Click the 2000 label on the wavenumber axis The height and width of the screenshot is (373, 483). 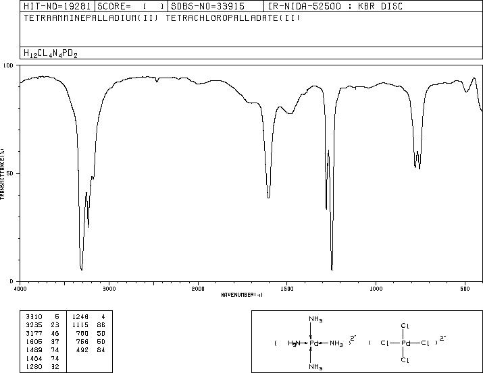tap(198, 289)
